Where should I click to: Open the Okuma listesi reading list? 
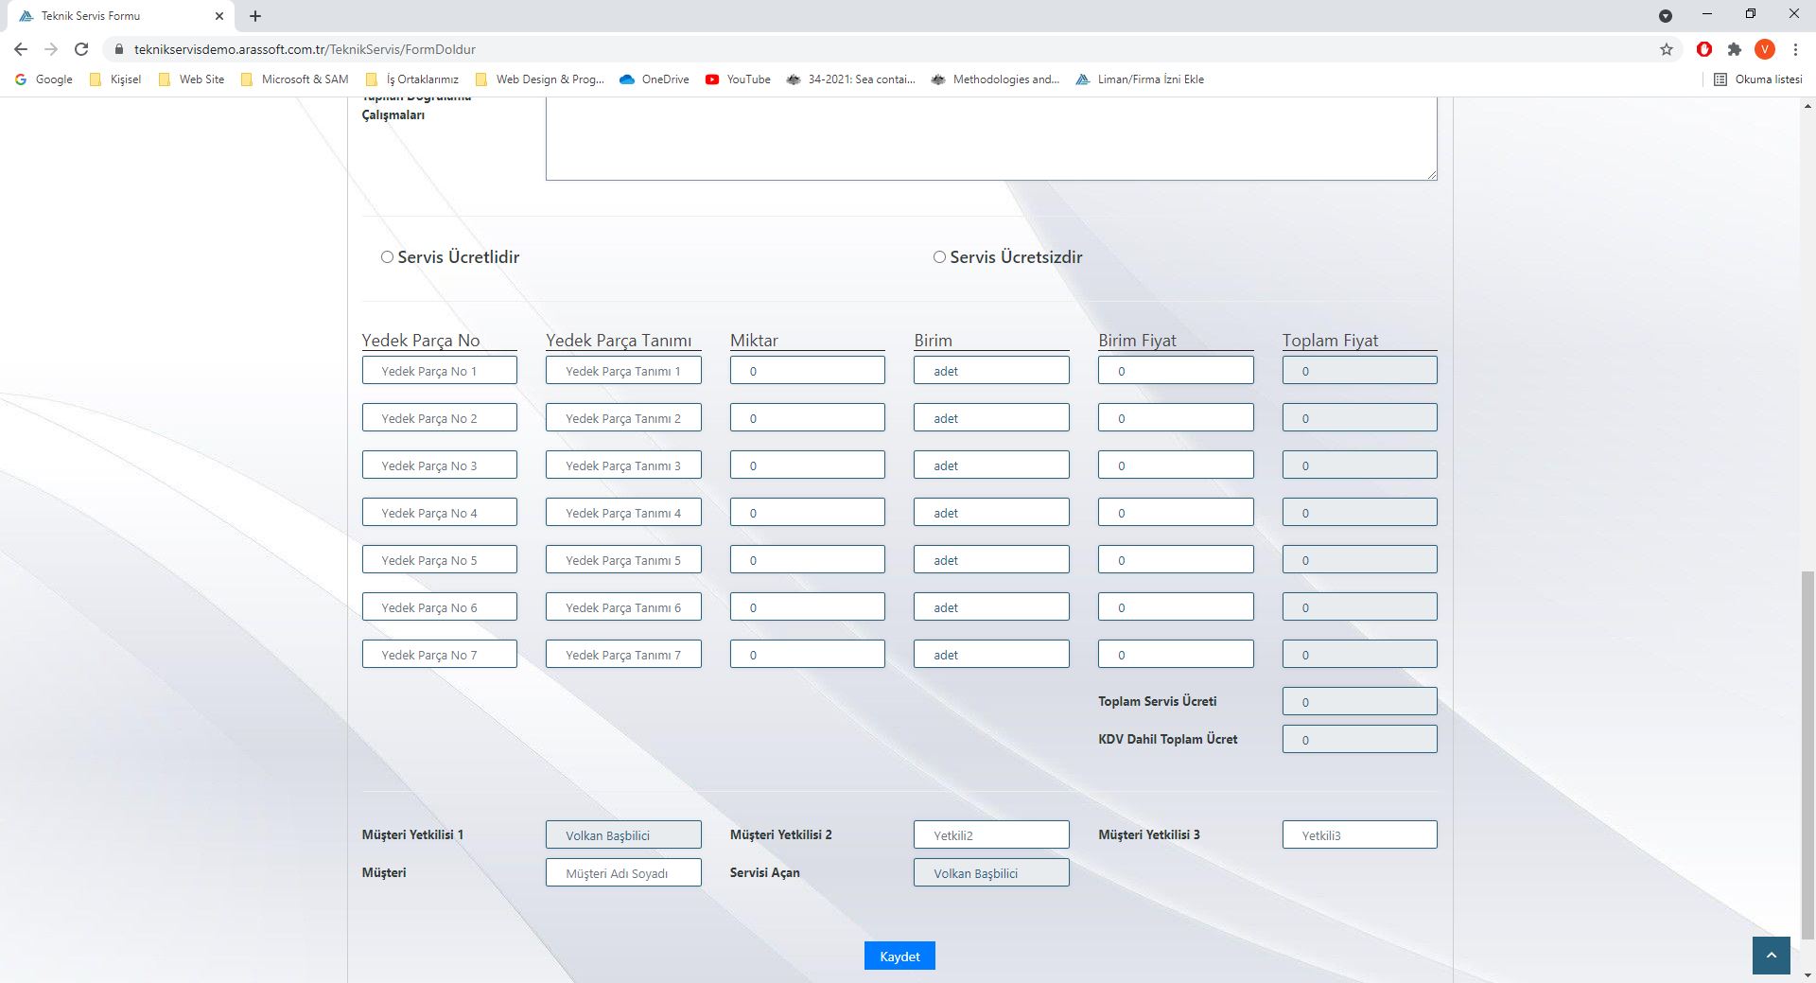coord(1758,79)
